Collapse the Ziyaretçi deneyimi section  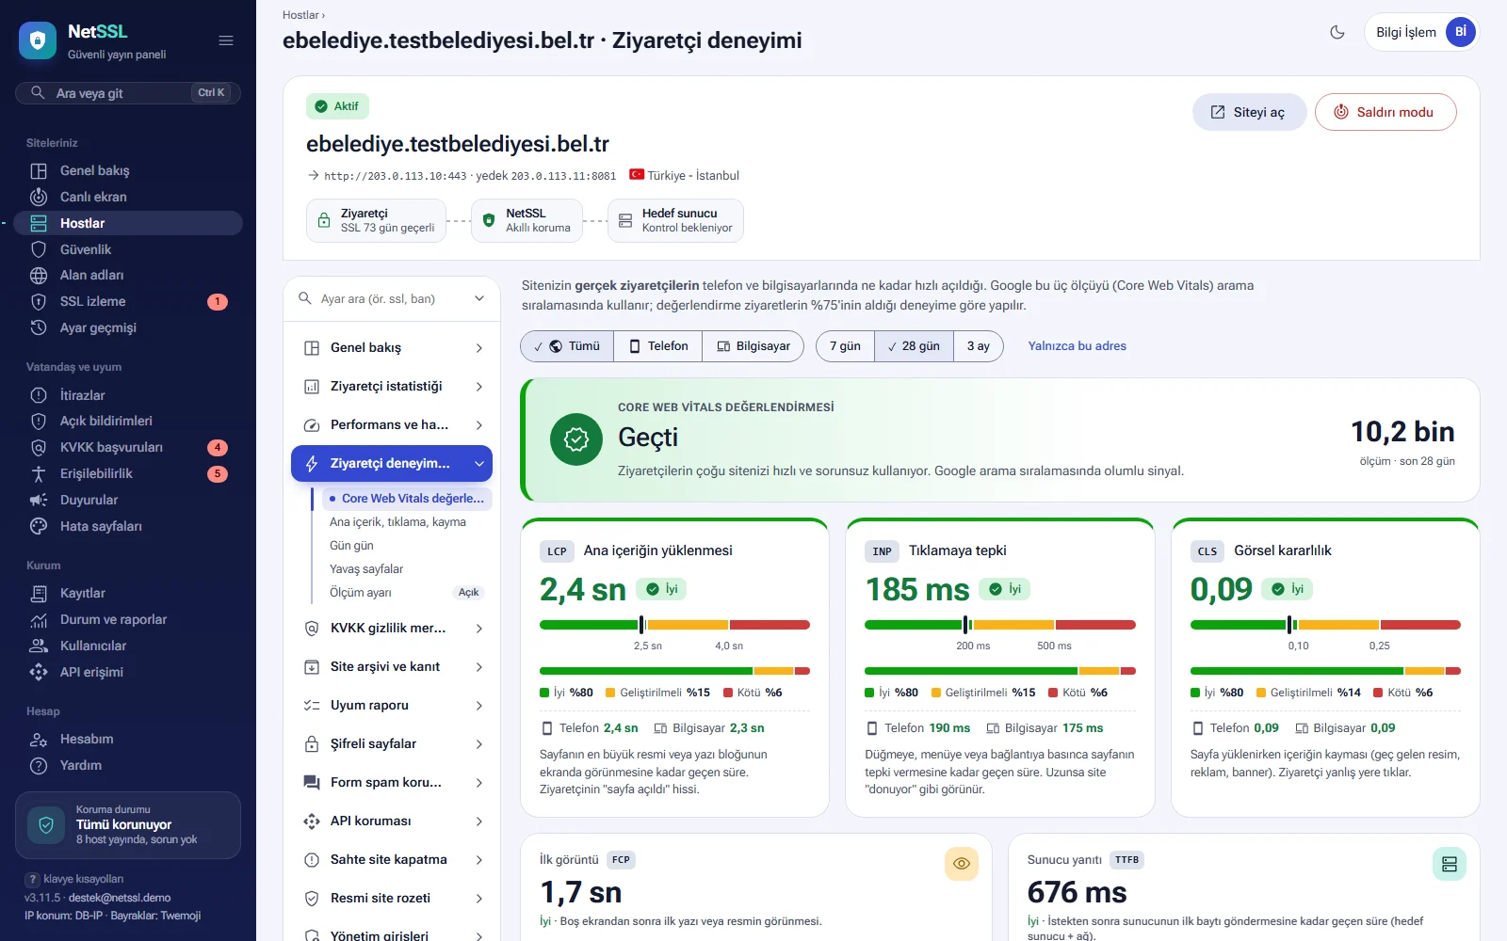[x=392, y=464]
